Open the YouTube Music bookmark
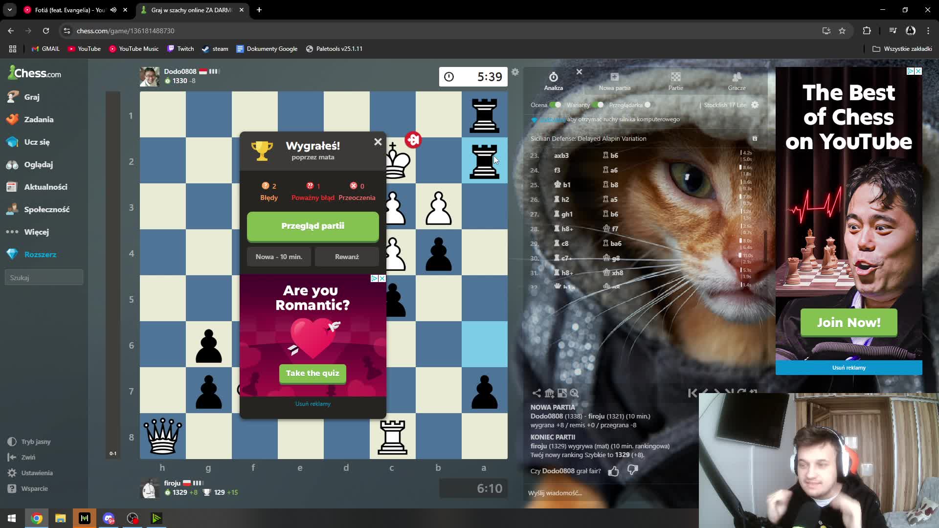 [134, 49]
